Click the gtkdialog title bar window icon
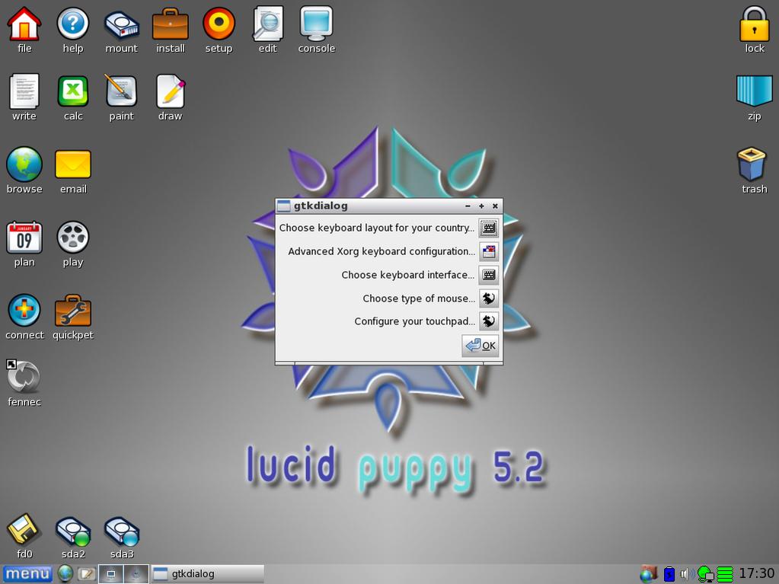This screenshot has height=584, width=779. pos(284,206)
